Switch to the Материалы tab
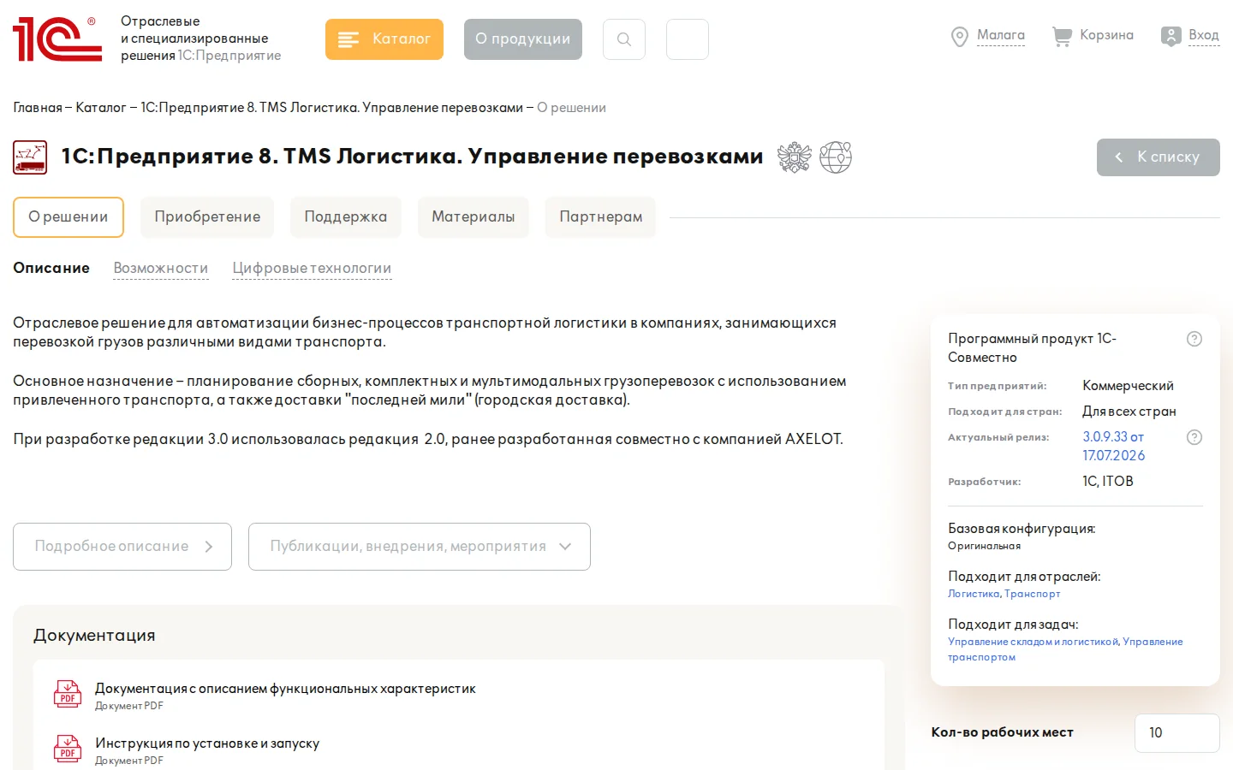 (474, 217)
